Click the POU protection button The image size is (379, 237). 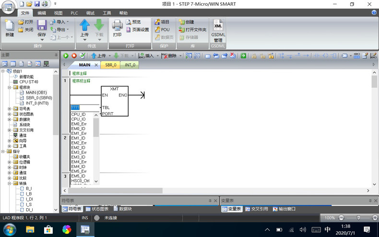point(162,29)
